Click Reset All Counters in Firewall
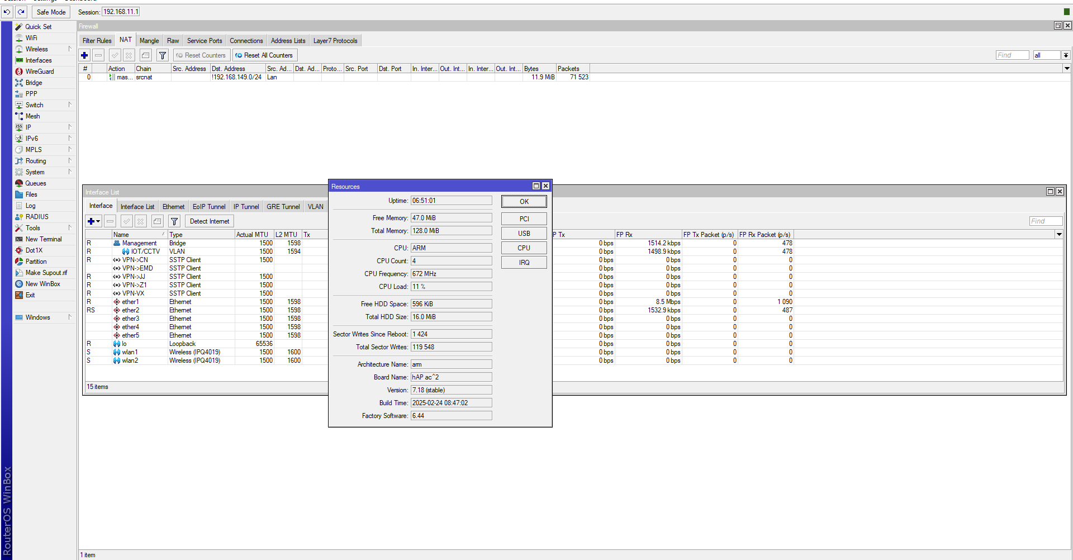Screen dimensions: 1073x560 point(264,55)
